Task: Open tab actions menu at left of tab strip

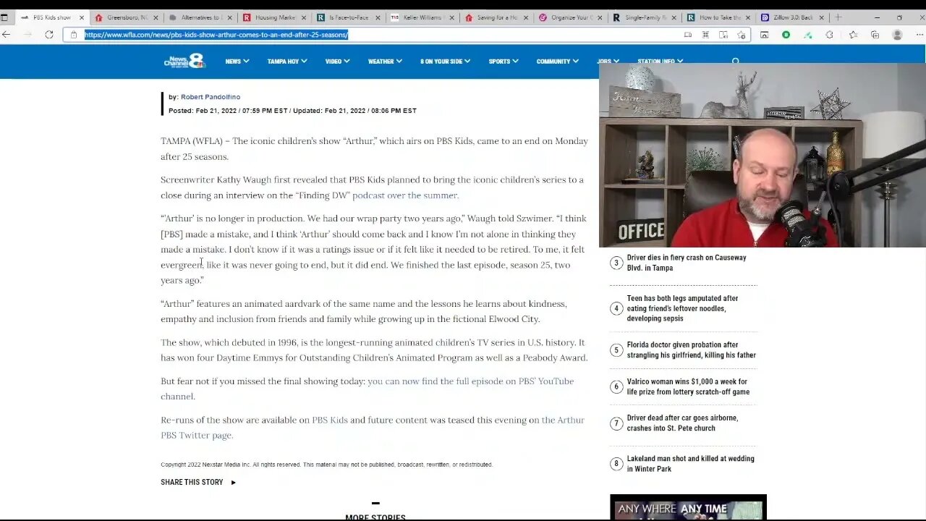Action: tap(4, 17)
